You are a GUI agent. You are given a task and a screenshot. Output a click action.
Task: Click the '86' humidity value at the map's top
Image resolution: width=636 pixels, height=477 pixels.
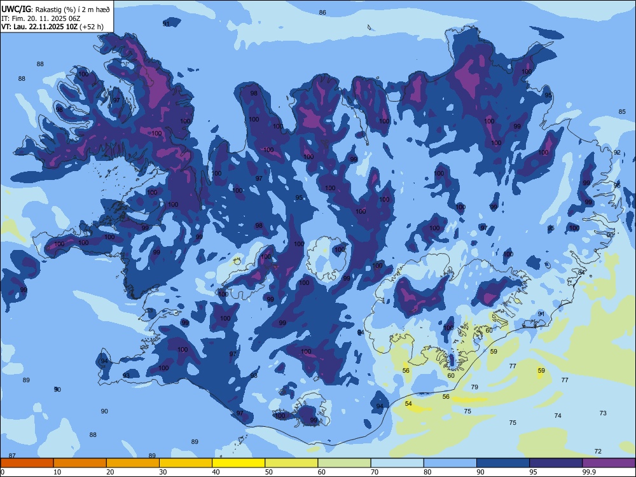click(x=322, y=13)
